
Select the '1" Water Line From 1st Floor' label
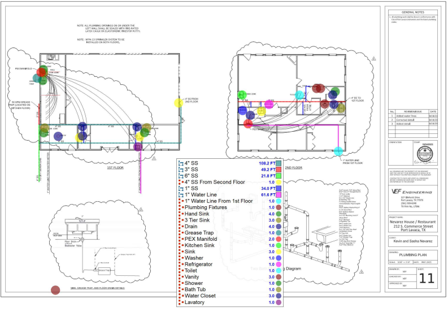(219, 201)
